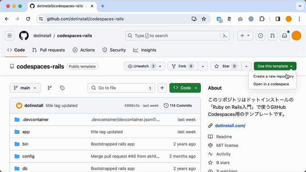Star the repository
The image size is (306, 172).
(226, 66)
